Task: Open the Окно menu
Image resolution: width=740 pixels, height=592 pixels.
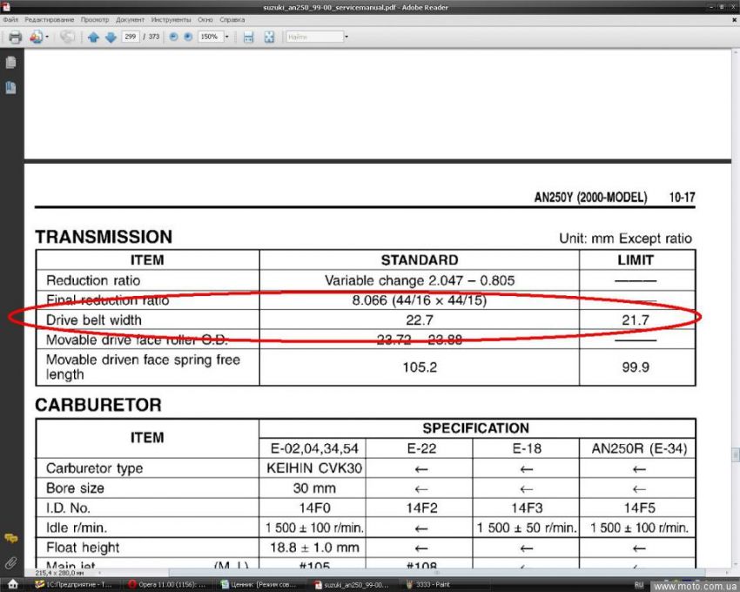Action: click(205, 20)
